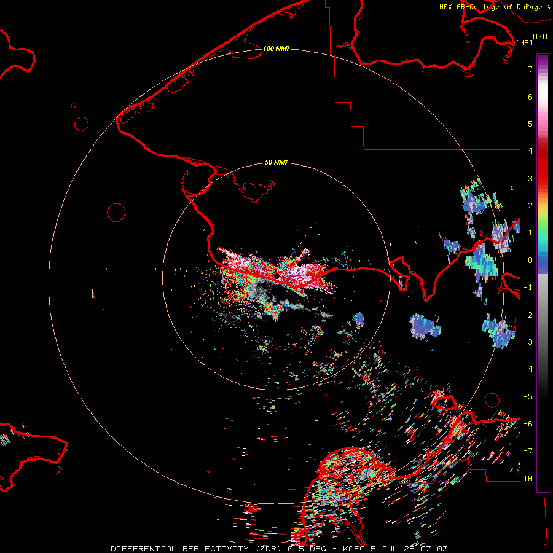The height and width of the screenshot is (553, 553).
Task: Click the [dB] units label
Action: pos(524,42)
